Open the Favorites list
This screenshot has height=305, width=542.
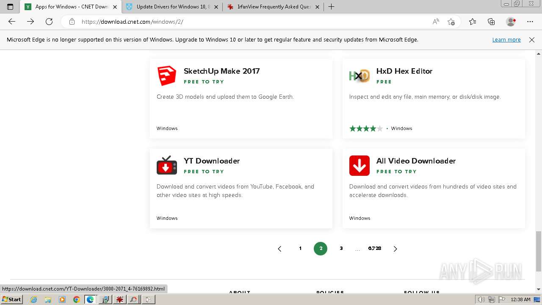(x=473, y=22)
